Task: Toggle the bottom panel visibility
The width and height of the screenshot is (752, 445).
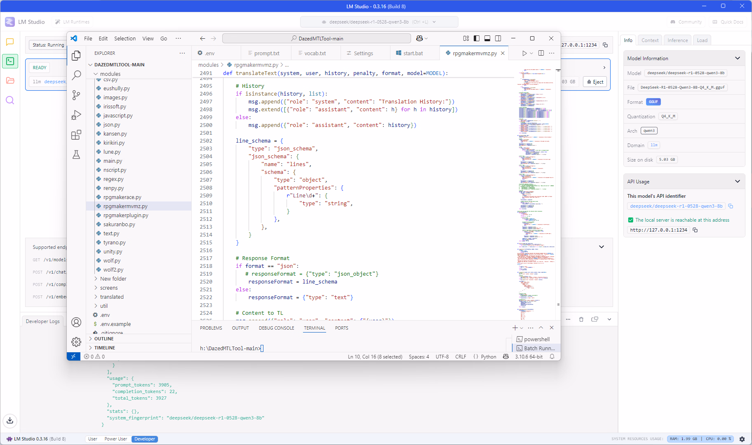Action: point(487,38)
